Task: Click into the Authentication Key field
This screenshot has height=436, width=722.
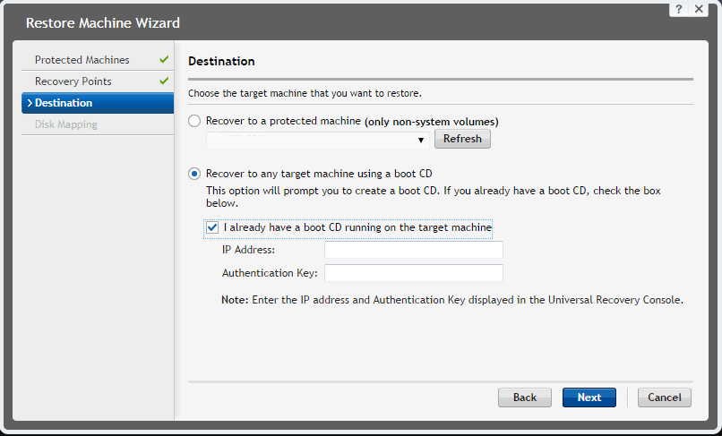Action: (413, 273)
